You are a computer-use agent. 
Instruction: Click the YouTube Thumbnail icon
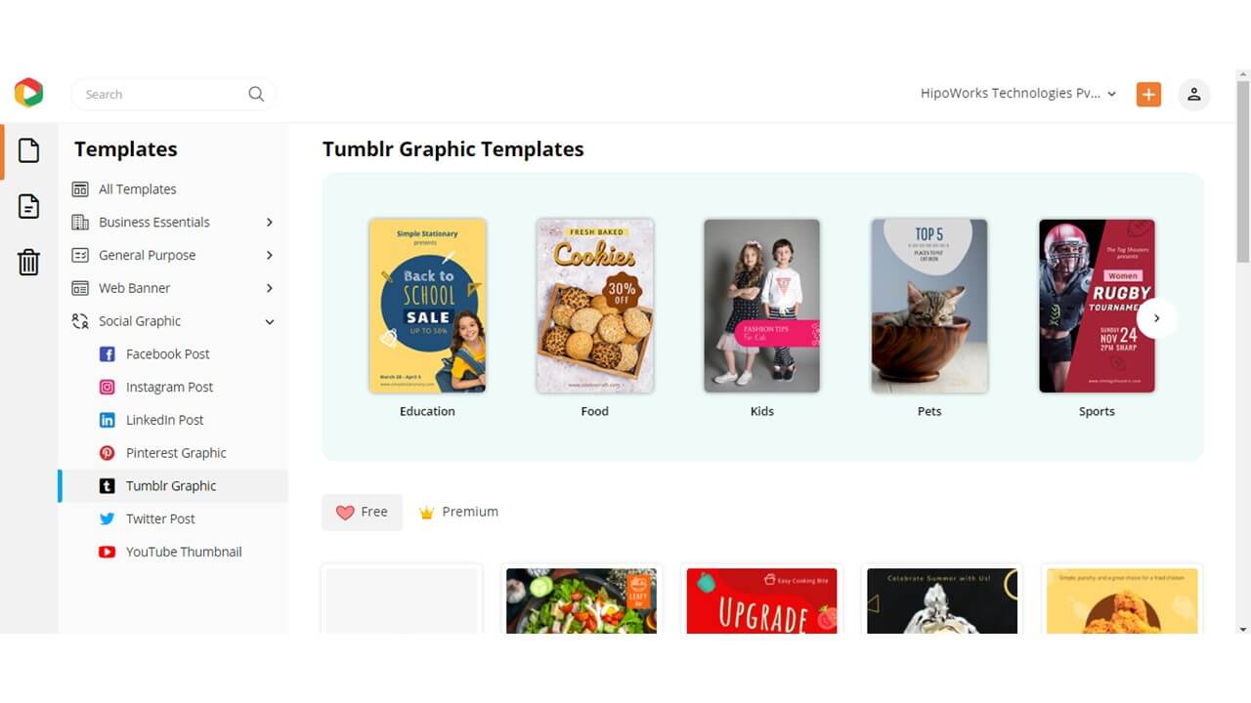107,552
